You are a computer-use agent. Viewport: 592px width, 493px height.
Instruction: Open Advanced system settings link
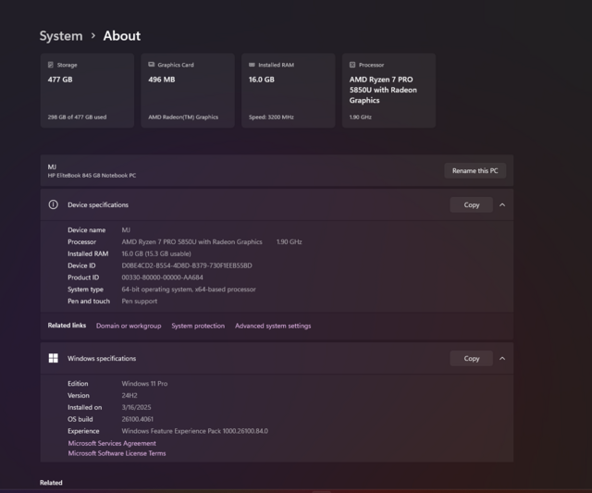[273, 326]
